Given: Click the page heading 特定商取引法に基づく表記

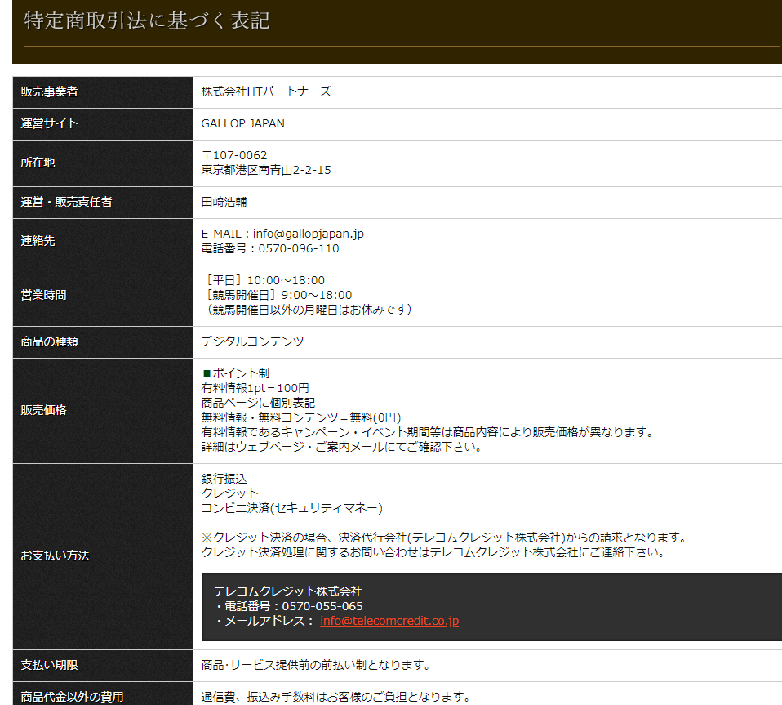Looking at the screenshot, I should coord(147,21).
